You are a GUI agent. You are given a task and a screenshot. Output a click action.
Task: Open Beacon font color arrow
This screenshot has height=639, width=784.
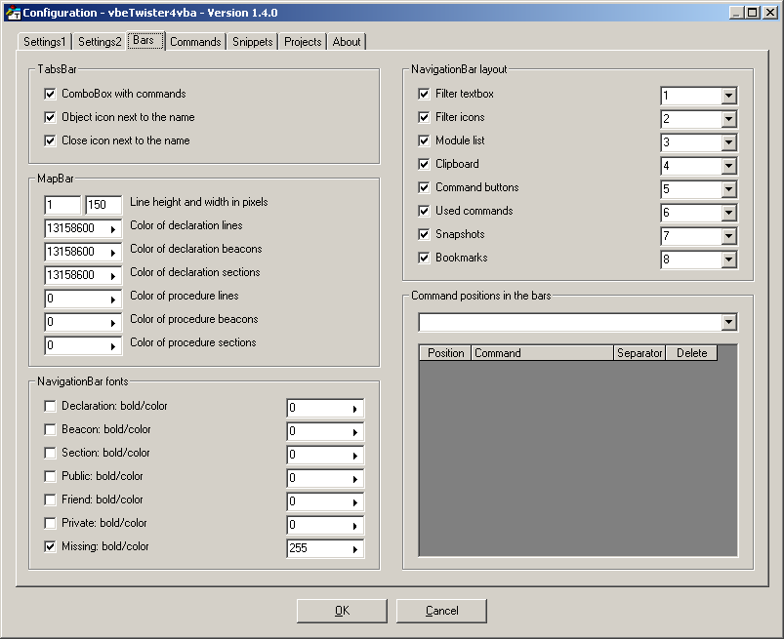355,432
